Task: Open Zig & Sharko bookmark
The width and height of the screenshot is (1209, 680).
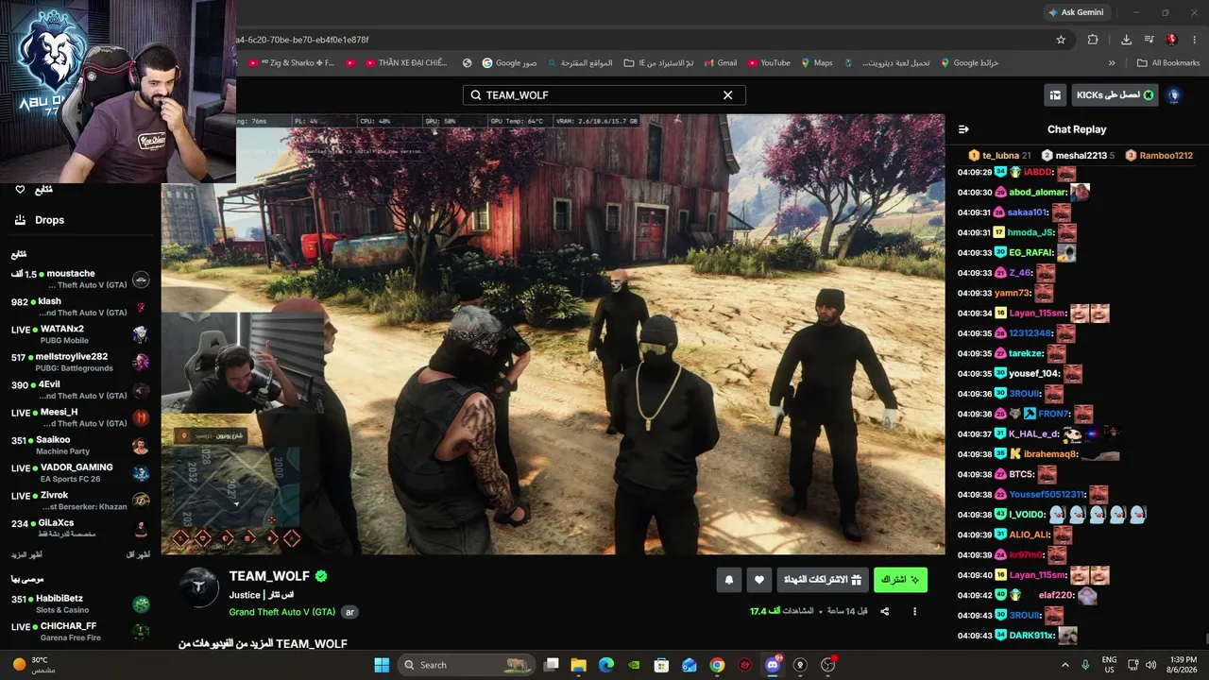Action: click(291, 63)
